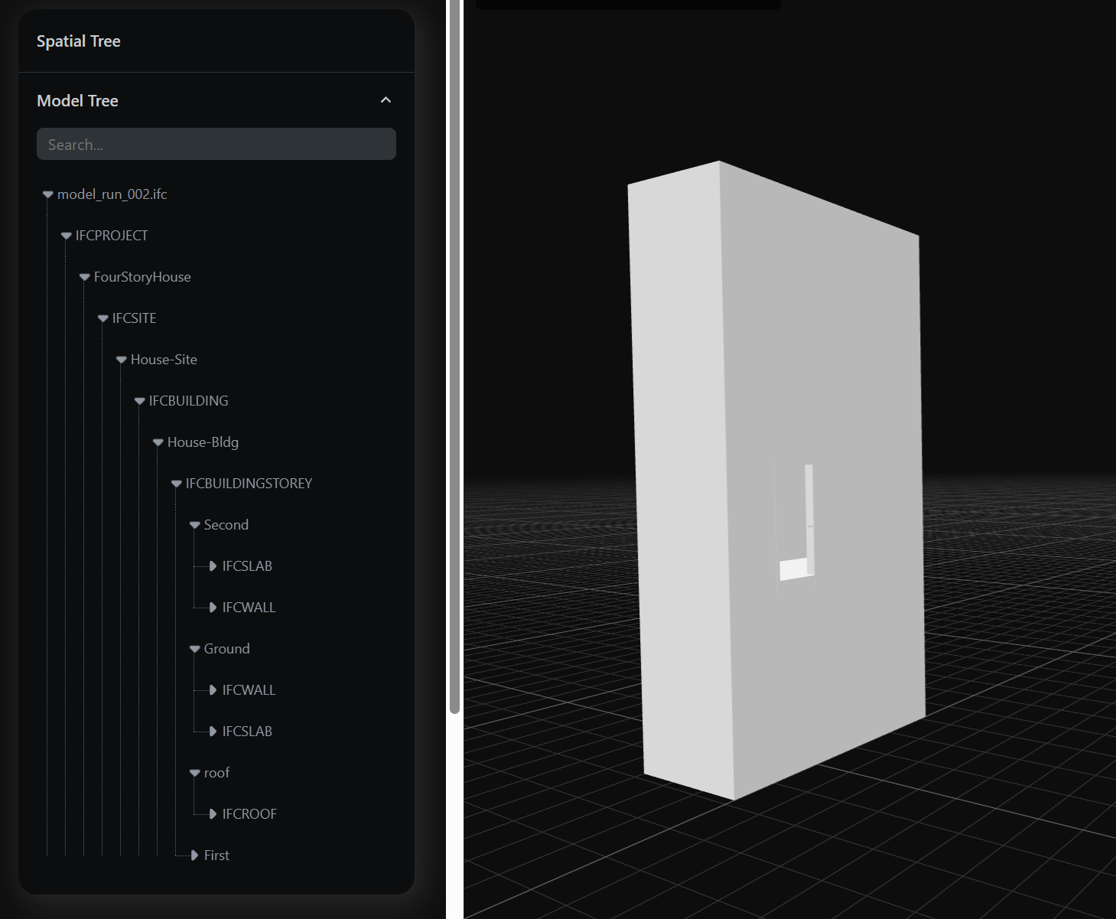Select the FourStoryHouse tree item
The width and height of the screenshot is (1116, 919).
(x=142, y=277)
